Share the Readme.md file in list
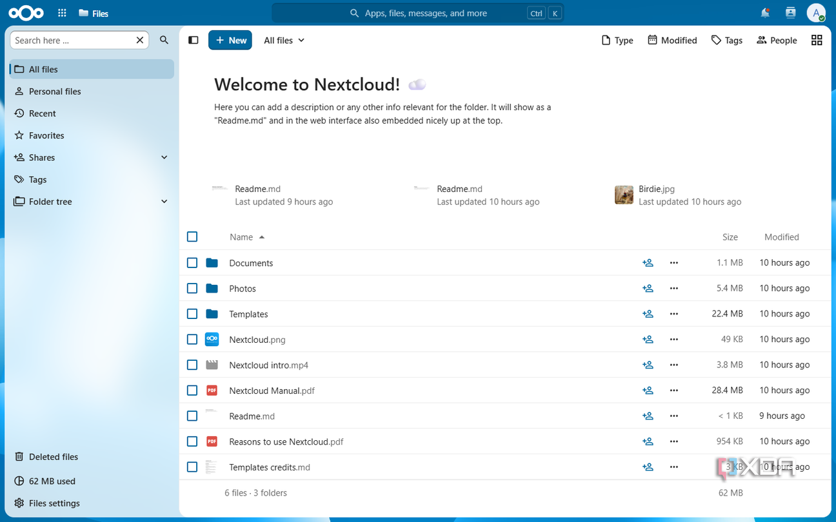836x522 pixels. point(648,416)
